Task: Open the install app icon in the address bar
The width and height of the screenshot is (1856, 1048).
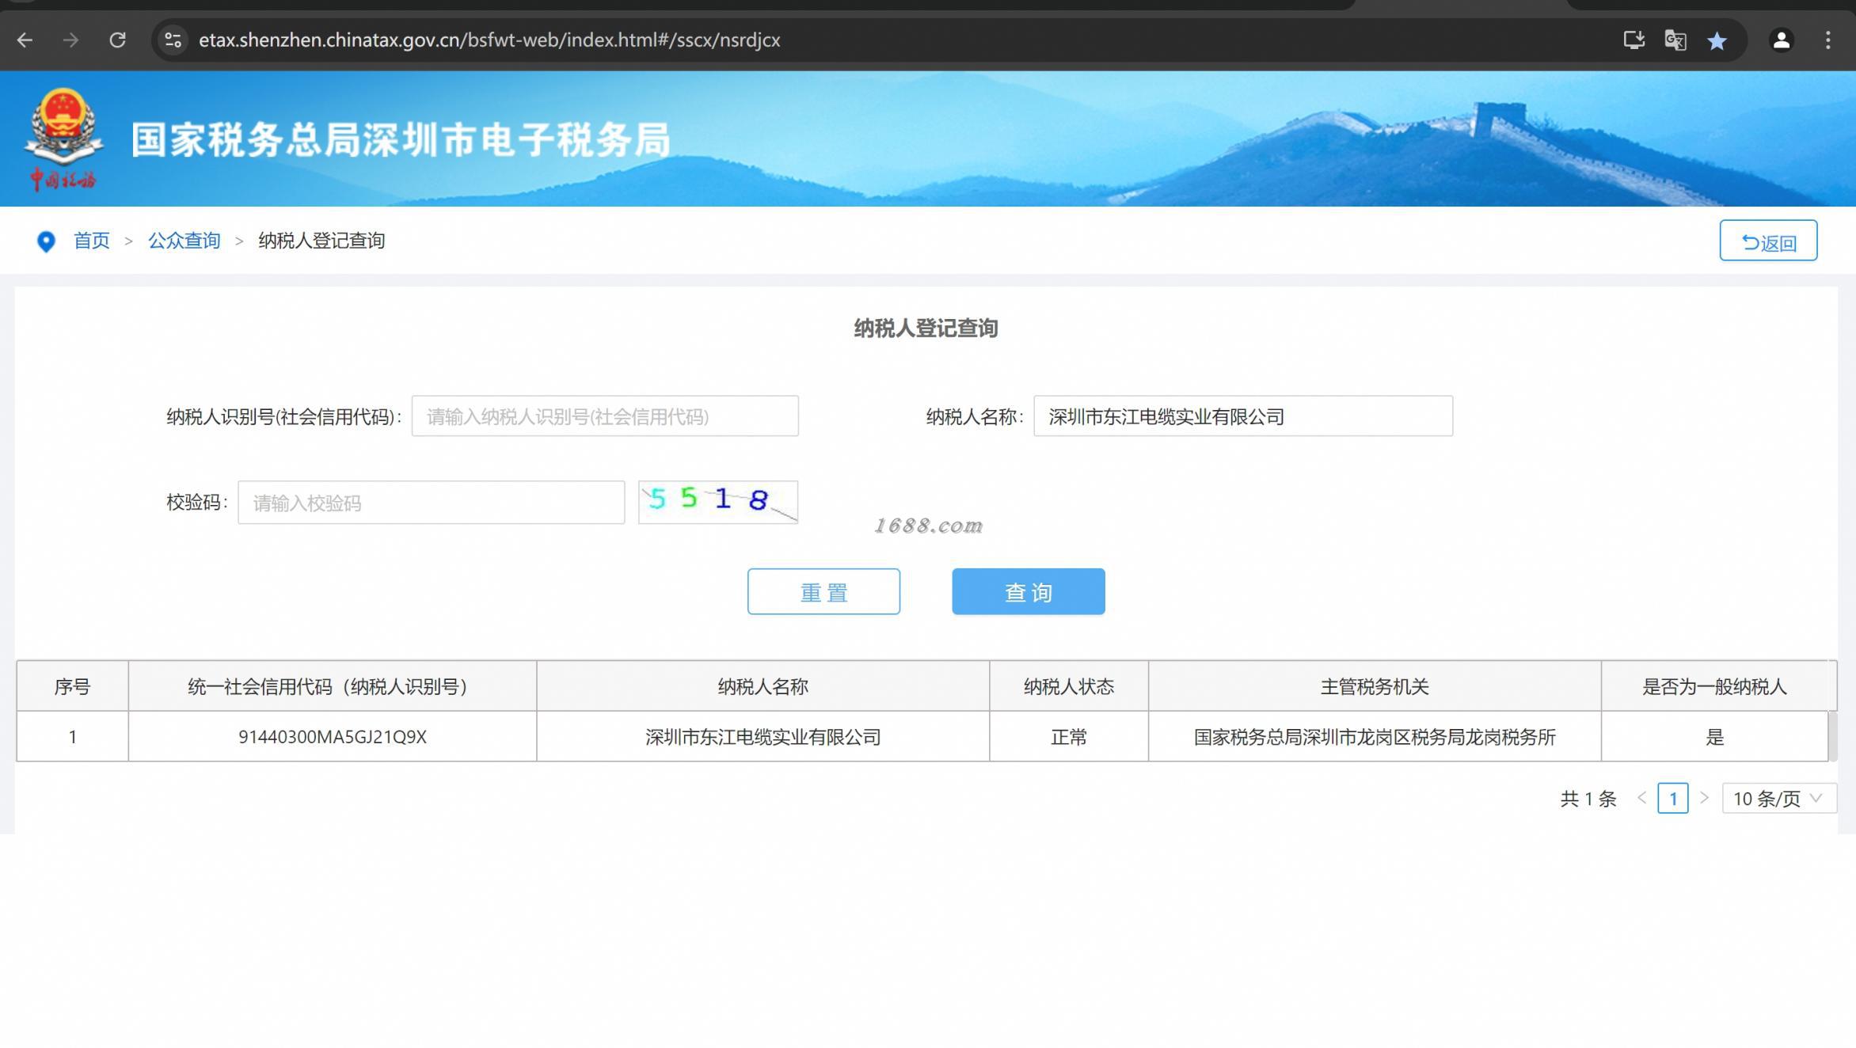Action: pos(1634,40)
